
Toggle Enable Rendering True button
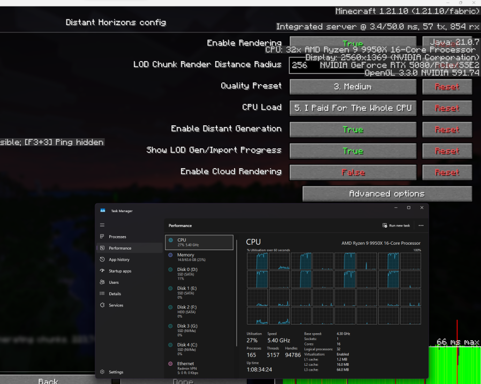coord(353,43)
